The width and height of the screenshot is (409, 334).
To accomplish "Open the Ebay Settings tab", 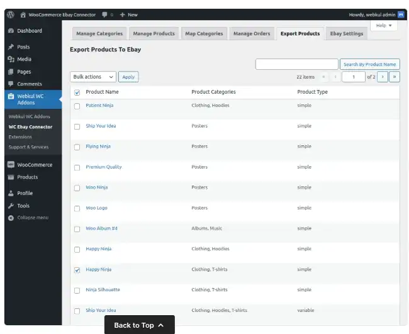I will [x=346, y=33].
